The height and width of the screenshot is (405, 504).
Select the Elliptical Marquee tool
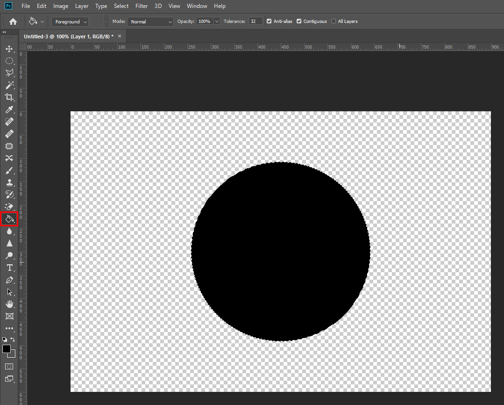[x=9, y=61]
